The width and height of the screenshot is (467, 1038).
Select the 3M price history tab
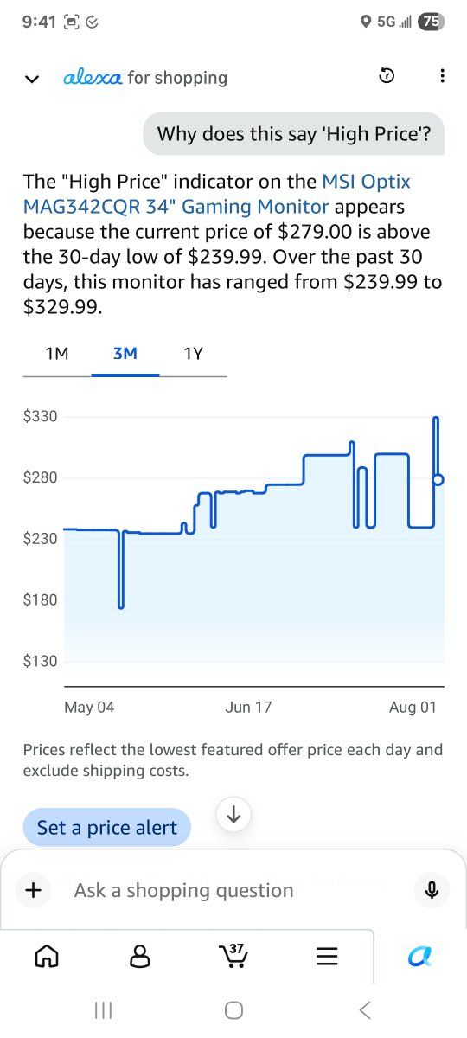click(125, 354)
